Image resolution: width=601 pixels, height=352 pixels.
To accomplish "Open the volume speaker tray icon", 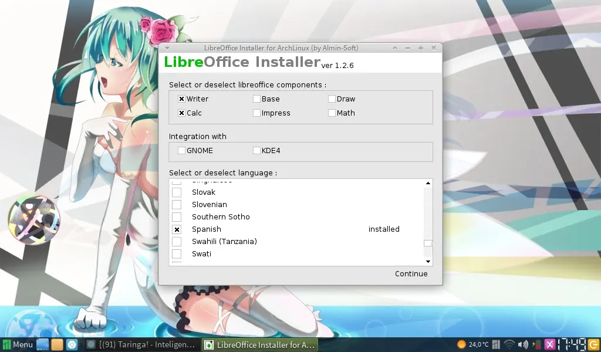I will [523, 345].
